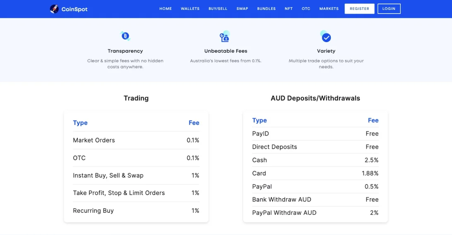Click the CoinSpot rocket logo icon

[54, 9]
